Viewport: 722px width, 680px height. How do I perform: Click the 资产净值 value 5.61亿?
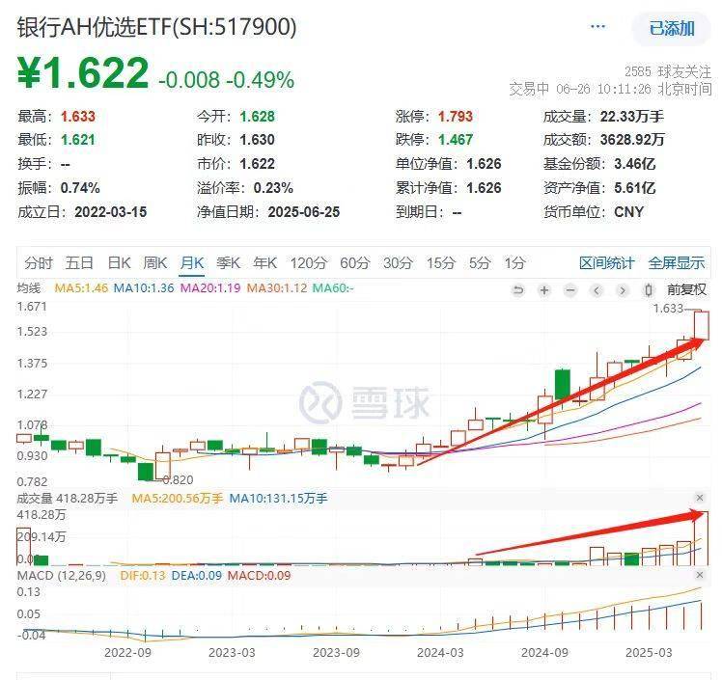(x=634, y=188)
